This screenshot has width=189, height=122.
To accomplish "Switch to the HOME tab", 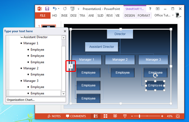I will (55, 16).
